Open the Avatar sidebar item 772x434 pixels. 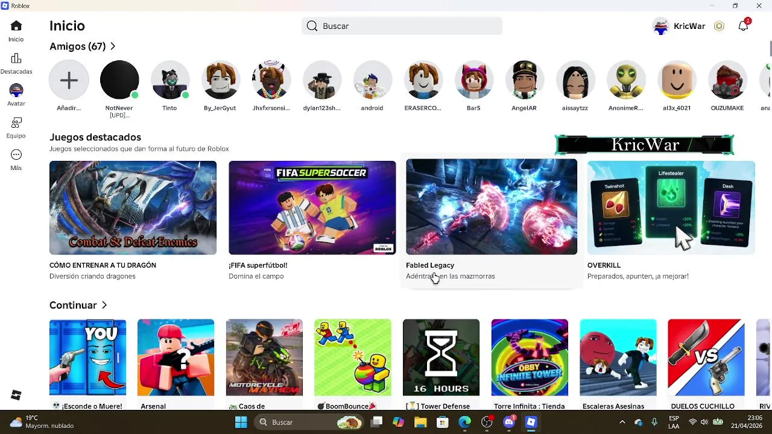click(16, 95)
